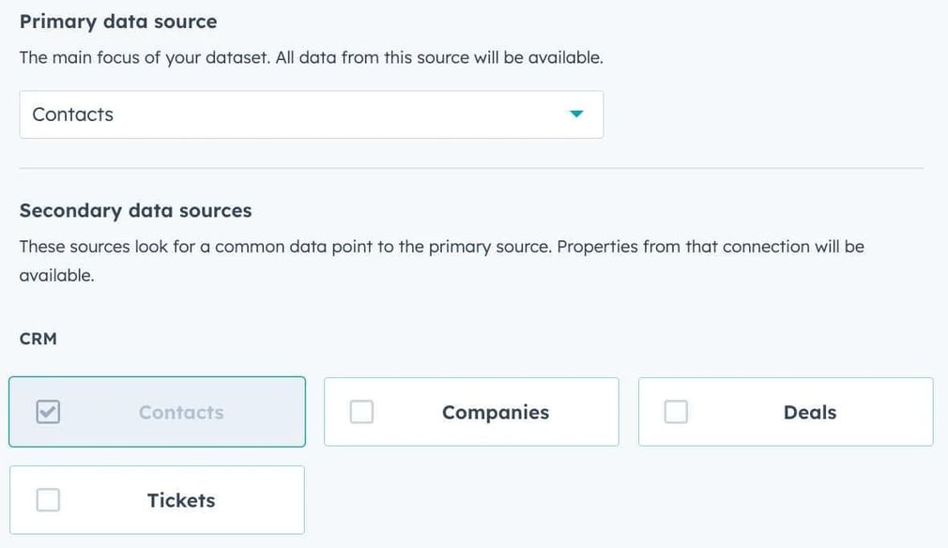Click the Tickets card label text
The width and height of the screenshot is (948, 548).
(180, 499)
